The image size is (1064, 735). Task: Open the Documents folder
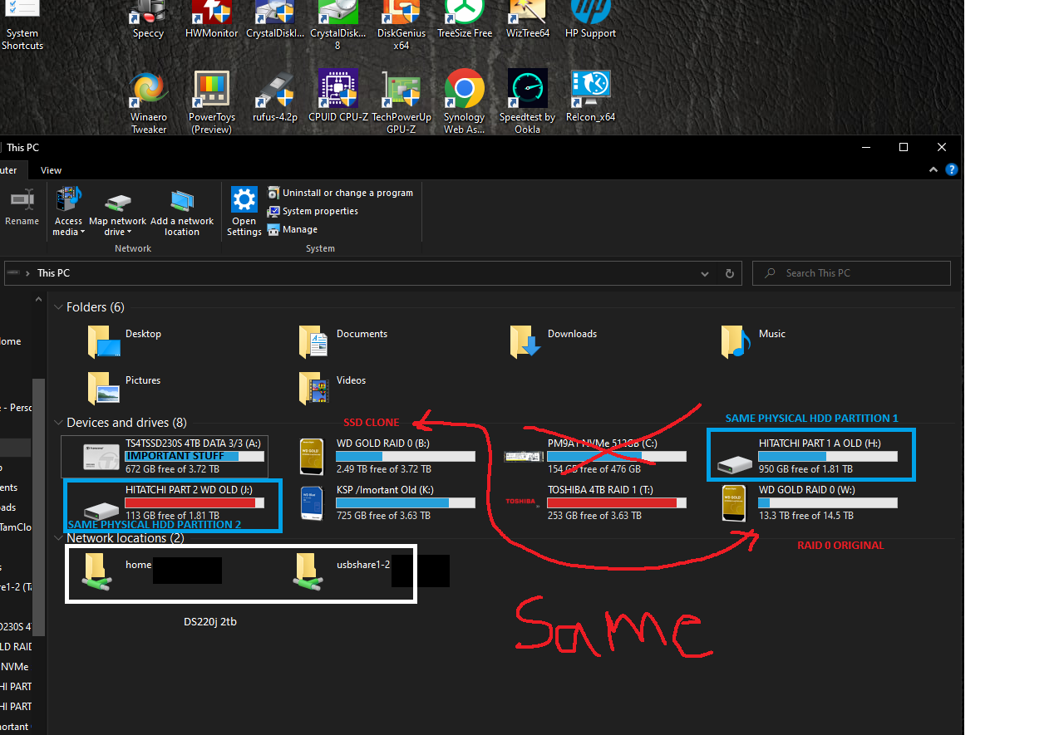343,341
